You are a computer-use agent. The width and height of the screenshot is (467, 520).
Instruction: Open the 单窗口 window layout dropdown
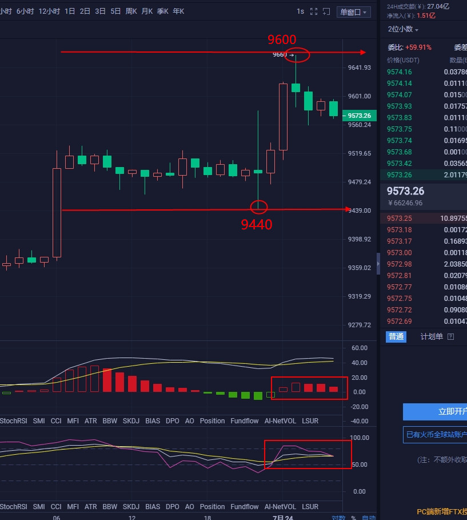(354, 12)
